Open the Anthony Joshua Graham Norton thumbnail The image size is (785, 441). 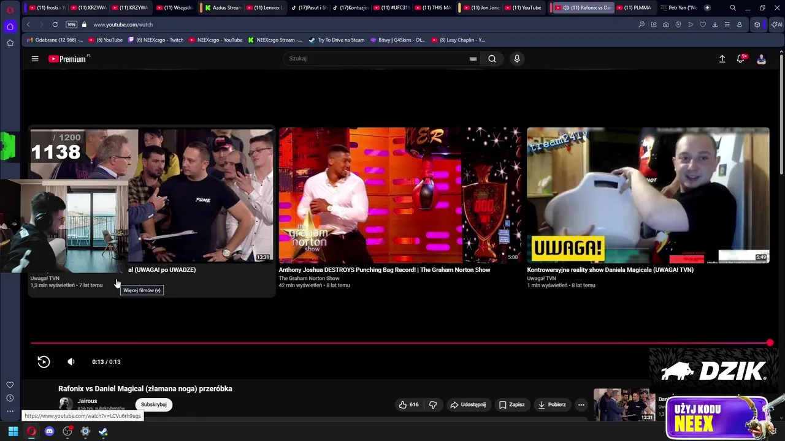click(400, 195)
